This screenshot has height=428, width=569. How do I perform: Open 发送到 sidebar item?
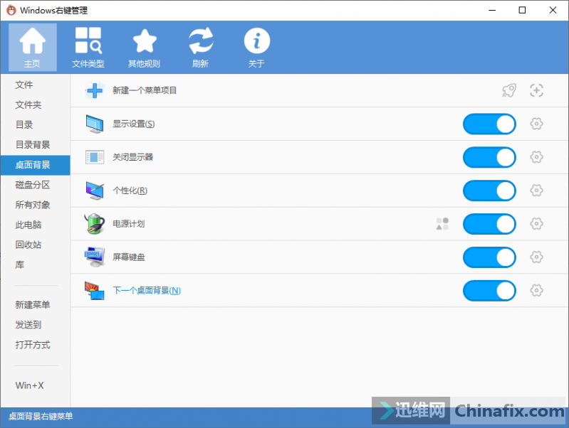point(35,325)
